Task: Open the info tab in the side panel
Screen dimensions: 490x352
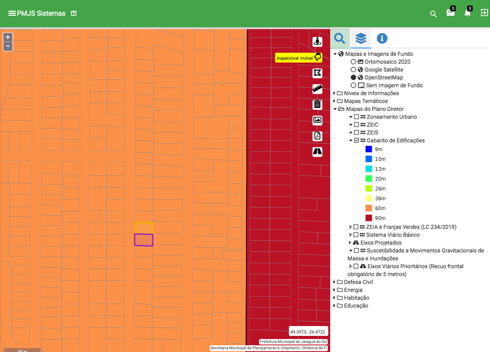Action: (382, 38)
